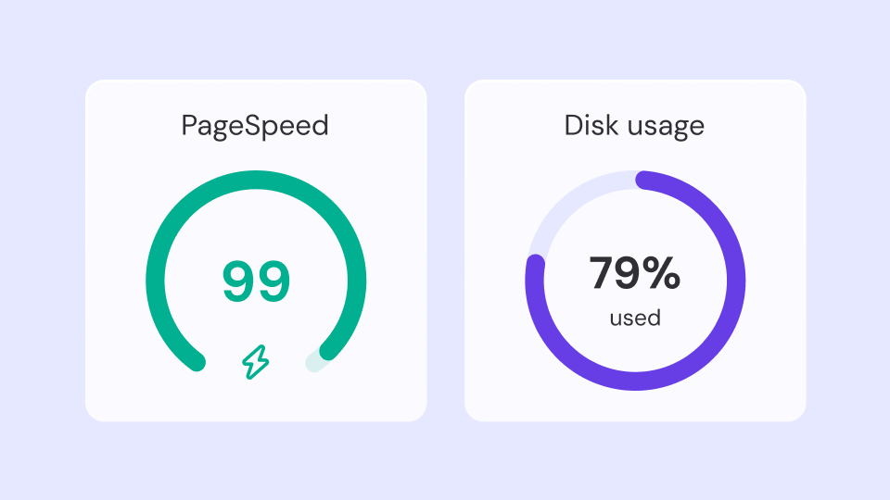This screenshot has height=500, width=890.
Task: Open the PageSpeed card
Action: coord(256,251)
